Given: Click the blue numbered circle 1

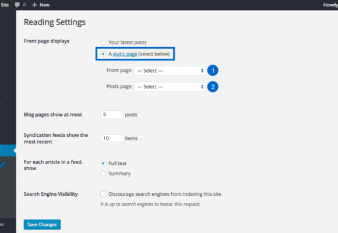Looking at the screenshot, I should point(213,70).
